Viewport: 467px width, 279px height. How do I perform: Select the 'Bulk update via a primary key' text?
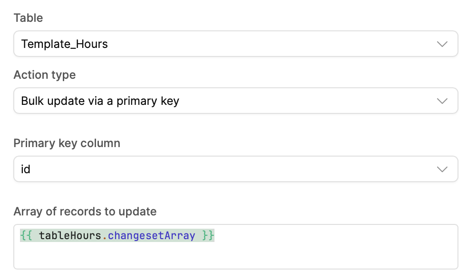point(100,101)
